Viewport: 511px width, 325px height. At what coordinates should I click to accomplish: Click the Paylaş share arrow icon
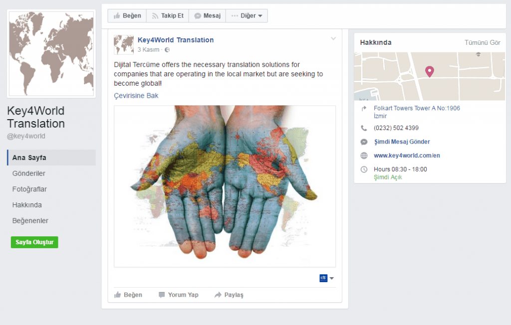pos(219,295)
